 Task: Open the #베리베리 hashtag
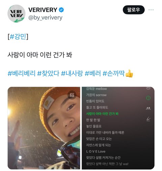(x=22, y=73)
